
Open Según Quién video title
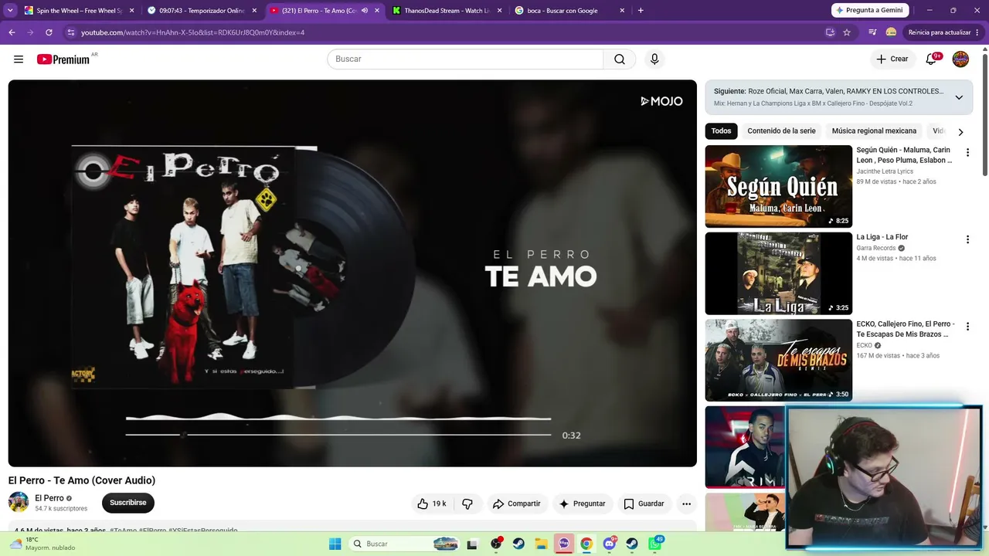coord(904,155)
